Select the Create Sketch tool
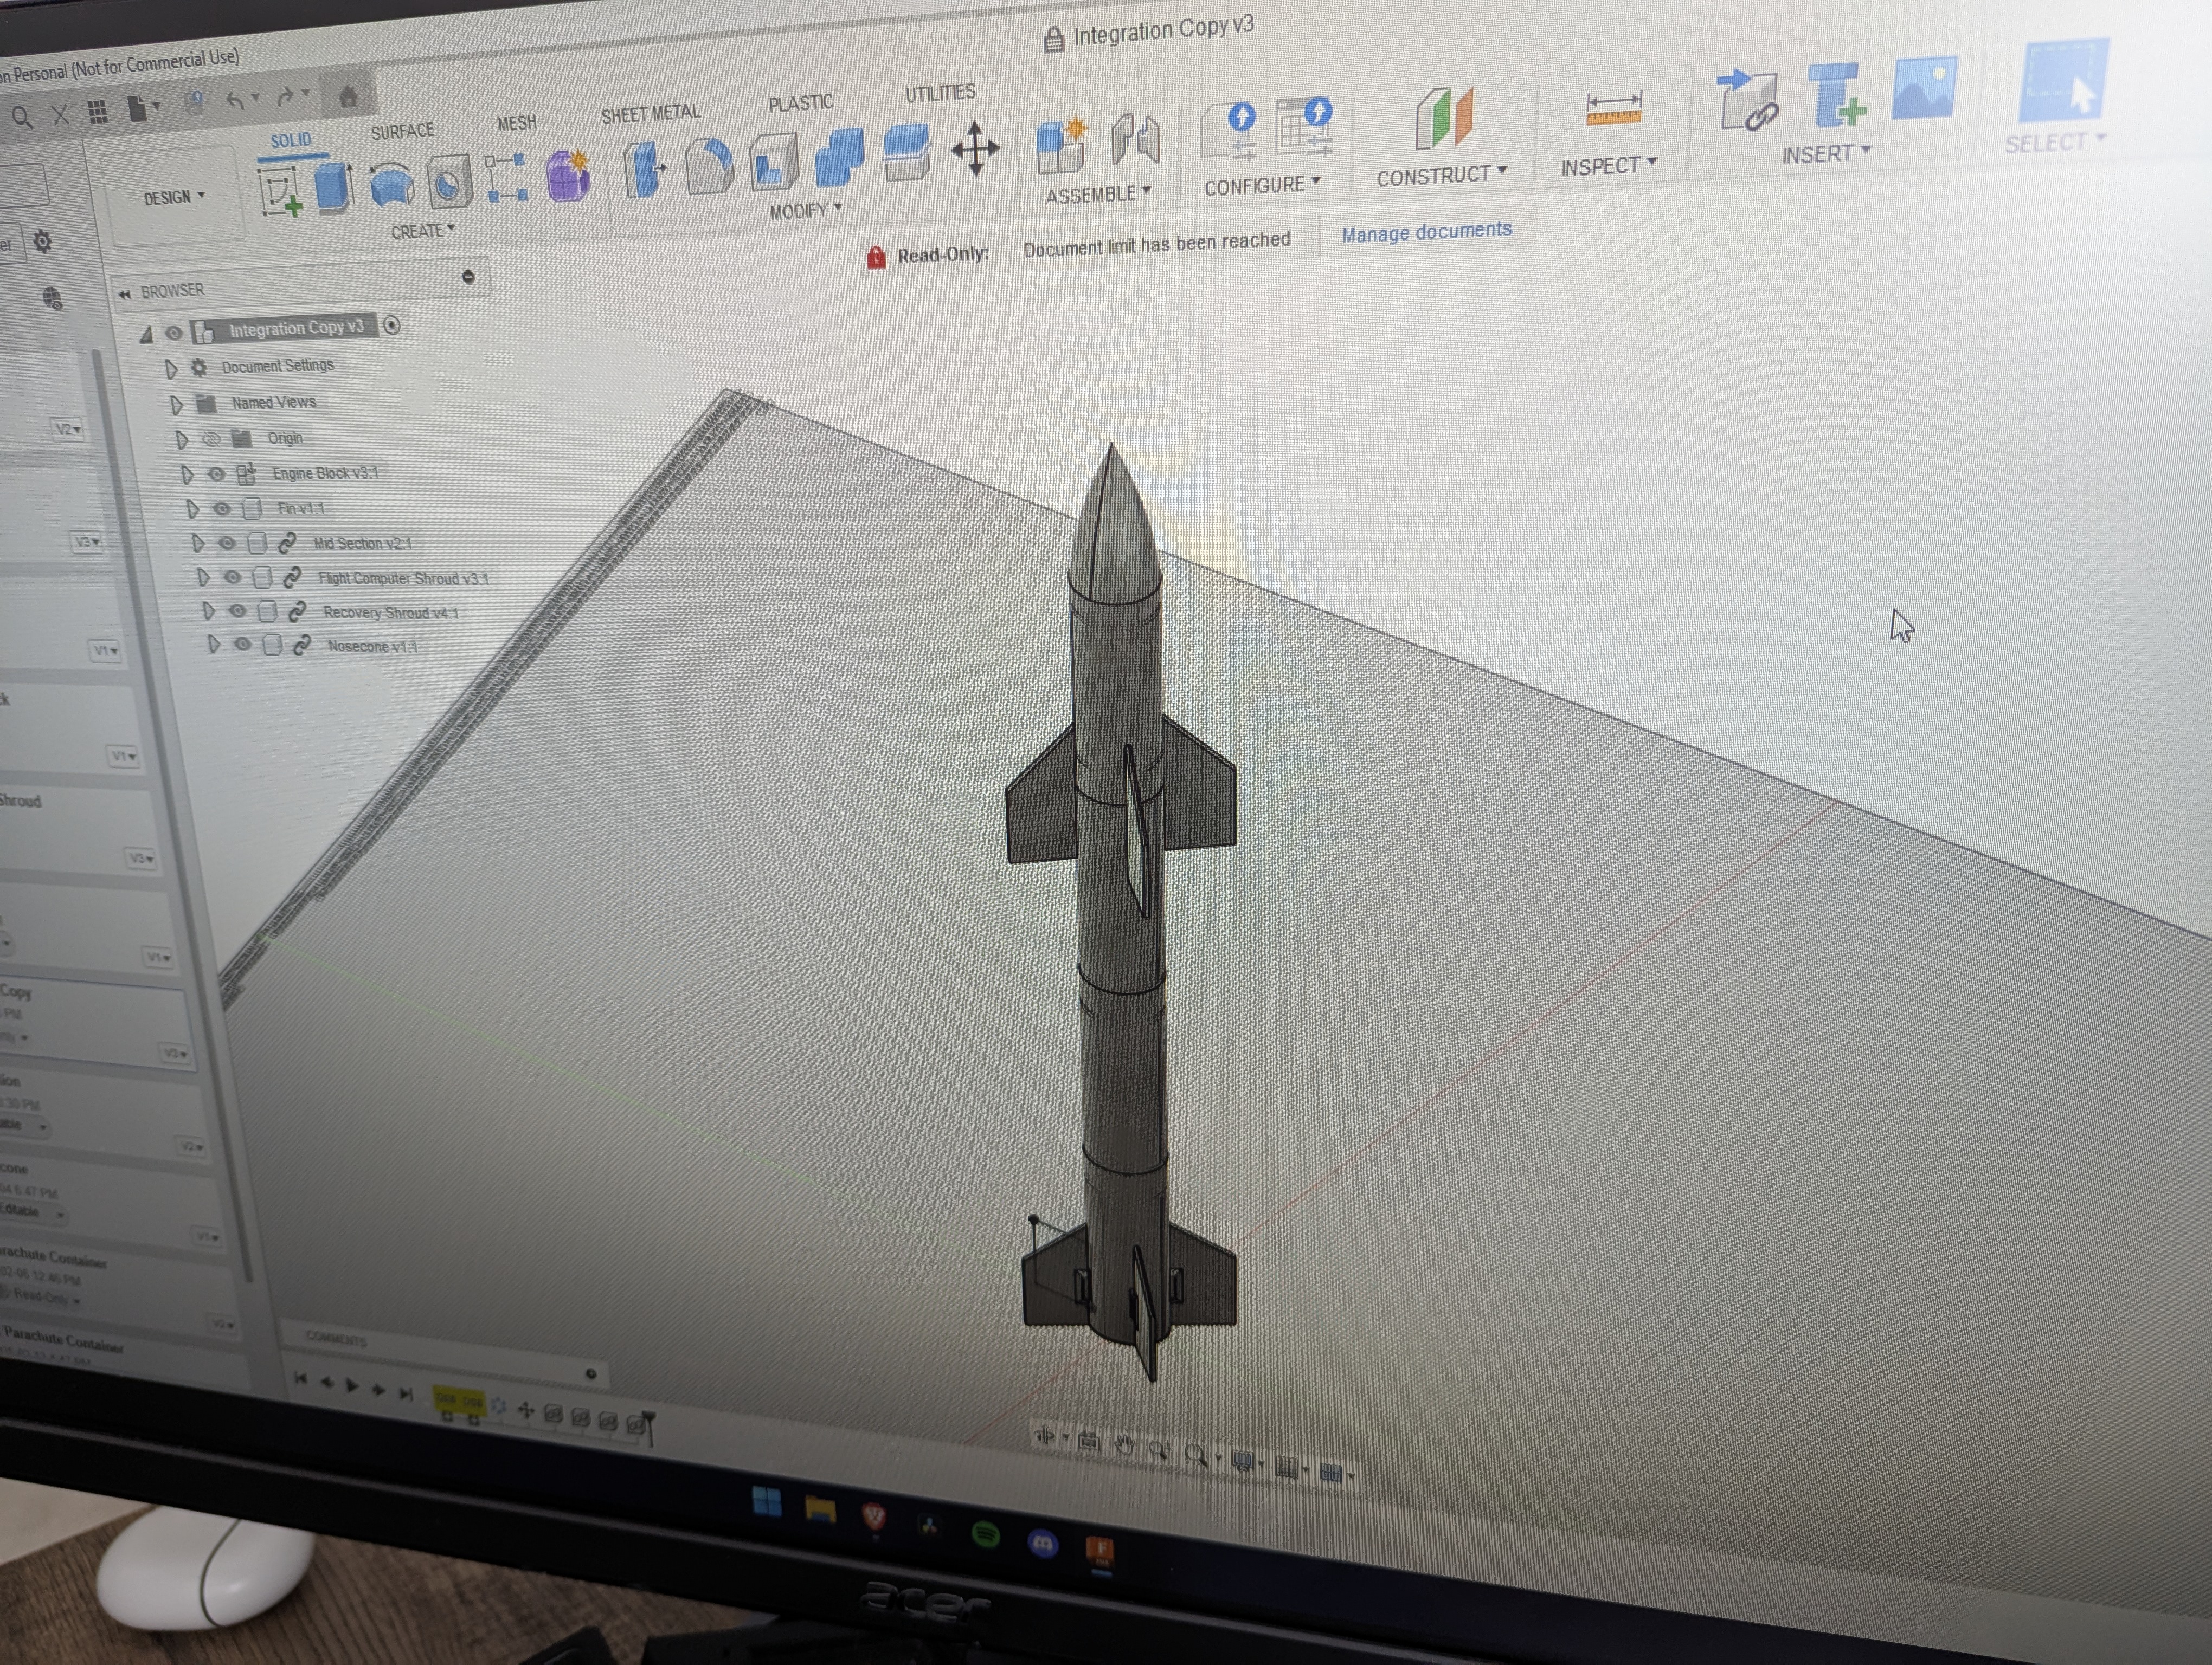The height and width of the screenshot is (1665, 2212). tap(280, 191)
